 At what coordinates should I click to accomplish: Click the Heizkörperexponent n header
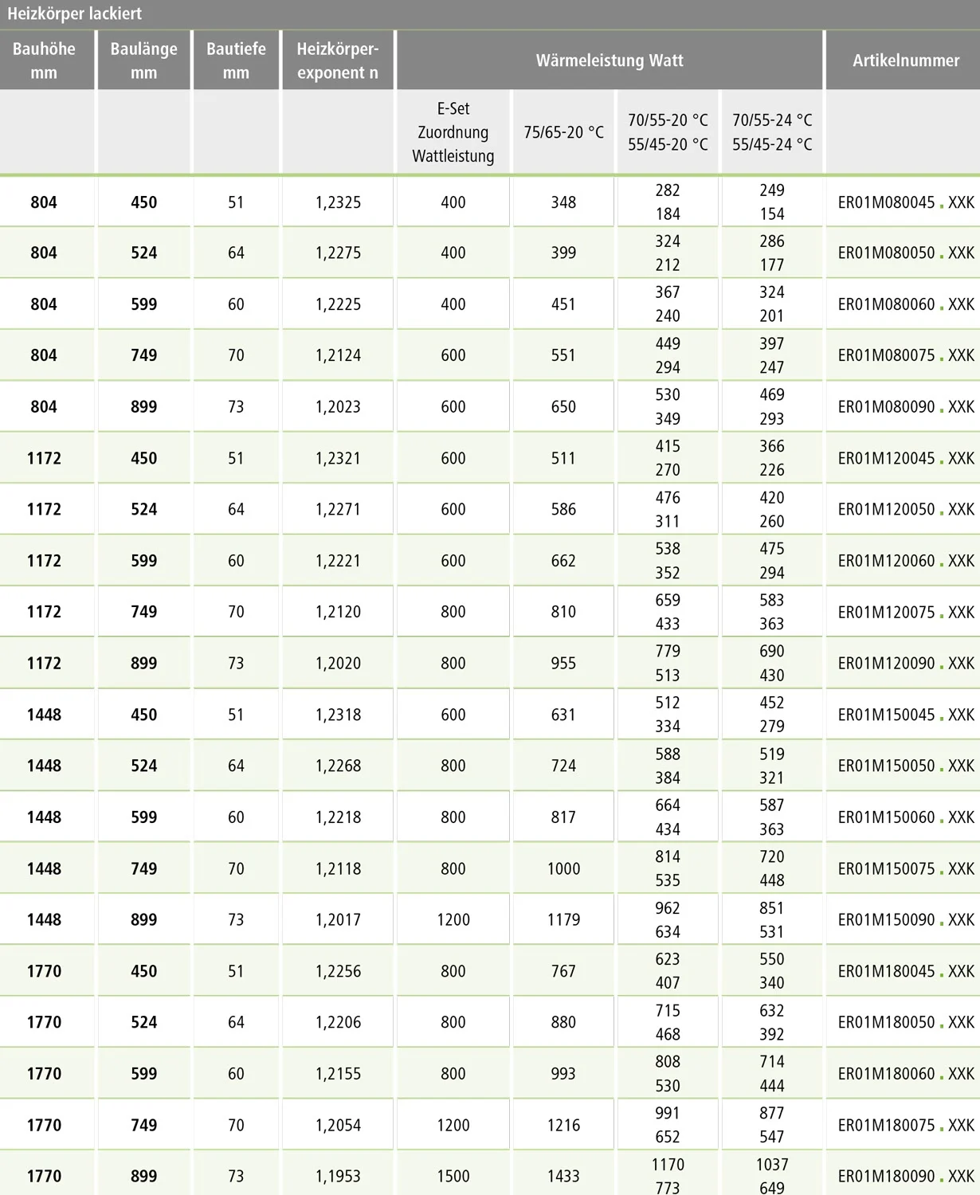[x=338, y=61]
